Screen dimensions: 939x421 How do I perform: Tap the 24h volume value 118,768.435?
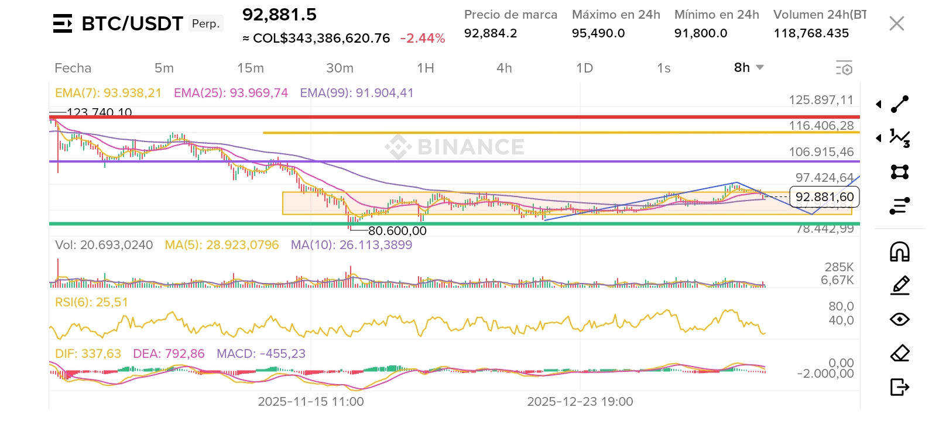coord(811,33)
